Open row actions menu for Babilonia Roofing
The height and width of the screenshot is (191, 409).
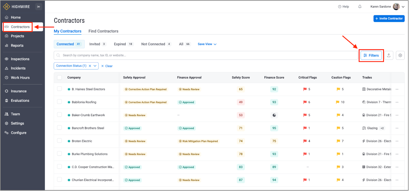point(397,102)
